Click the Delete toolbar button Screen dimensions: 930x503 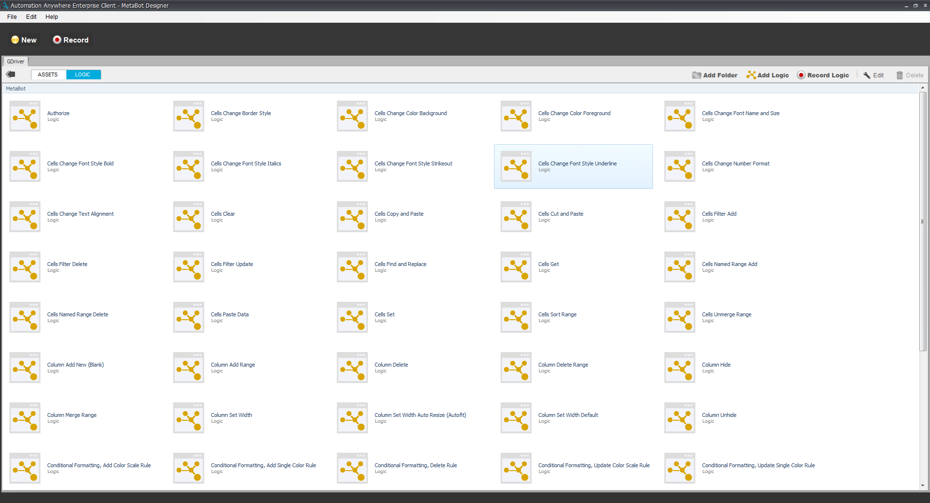(x=910, y=75)
